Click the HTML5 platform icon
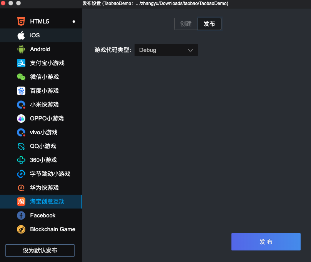Viewport: 311px width, 262px height. coord(21,22)
